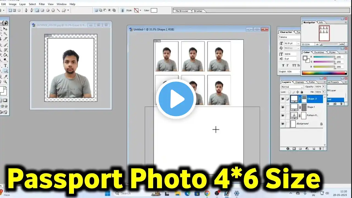Switch to the File Browser tab
The height and width of the screenshot is (198, 352).
182,11
